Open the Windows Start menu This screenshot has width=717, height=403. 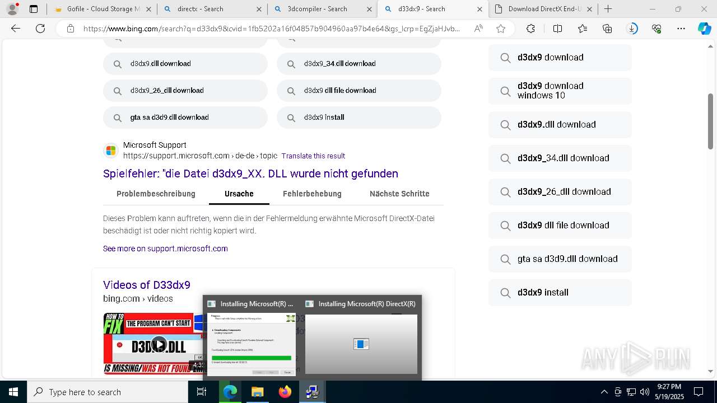click(13, 392)
